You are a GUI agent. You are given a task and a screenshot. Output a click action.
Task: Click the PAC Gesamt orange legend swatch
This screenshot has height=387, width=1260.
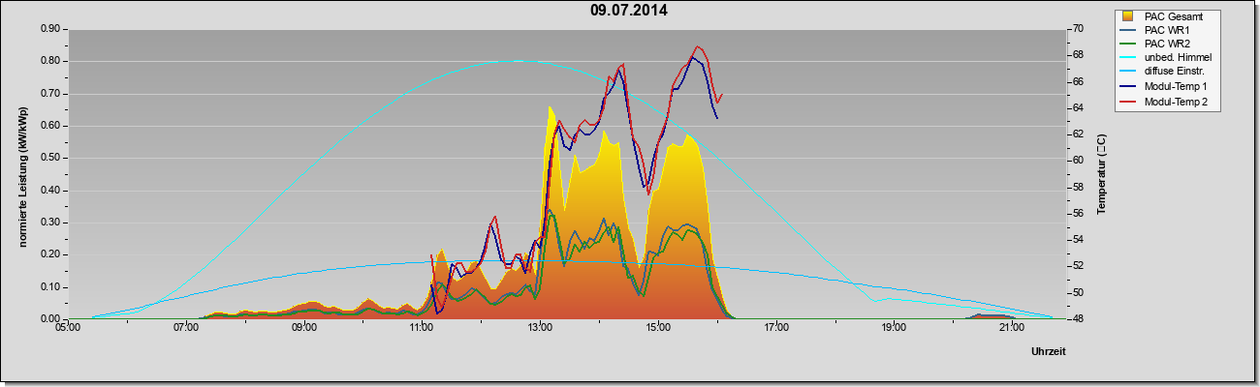[1129, 16]
